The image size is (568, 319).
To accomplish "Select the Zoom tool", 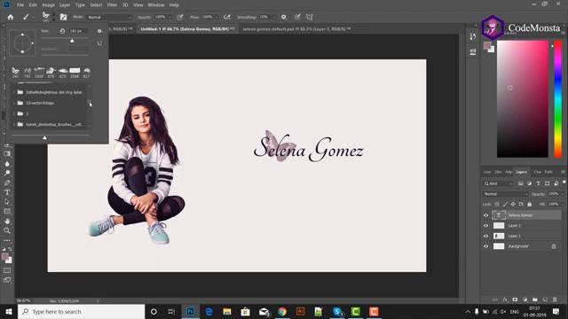I will [x=7, y=230].
